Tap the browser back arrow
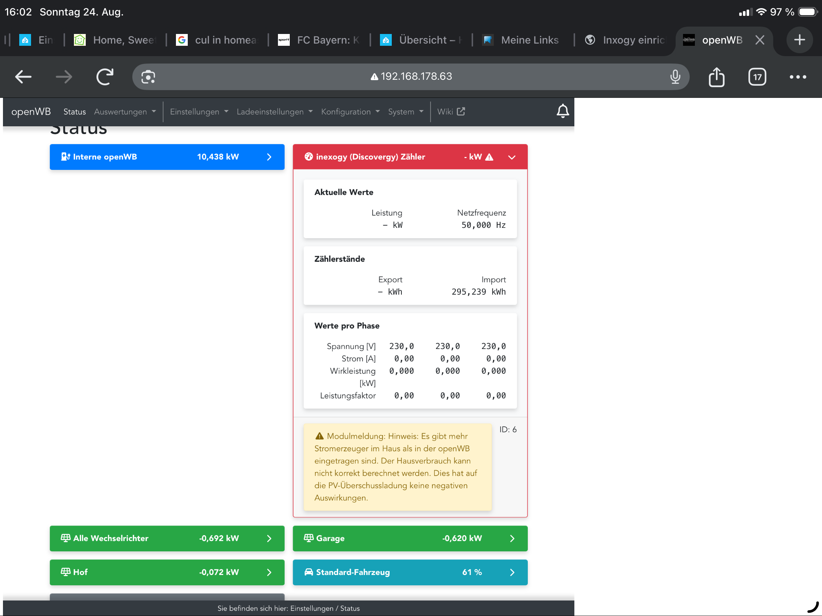Image resolution: width=822 pixels, height=616 pixels. pos(23,77)
